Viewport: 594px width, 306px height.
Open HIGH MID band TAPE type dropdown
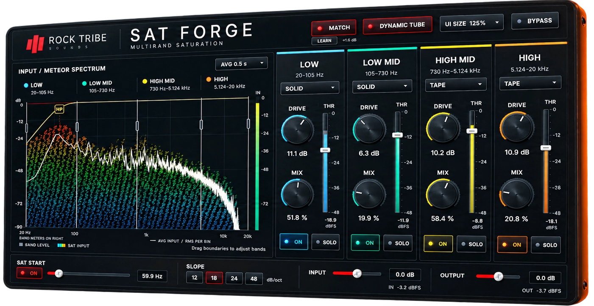[456, 85]
